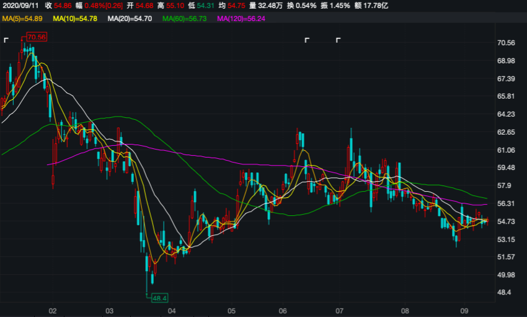Click 51.57 on the price axis
This screenshot has width=527, height=317.
click(506, 257)
